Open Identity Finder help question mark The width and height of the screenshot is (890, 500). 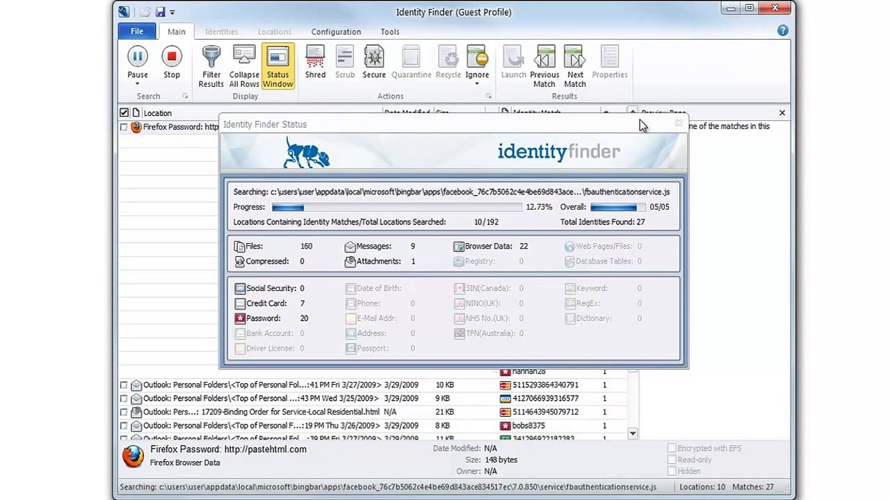[783, 31]
